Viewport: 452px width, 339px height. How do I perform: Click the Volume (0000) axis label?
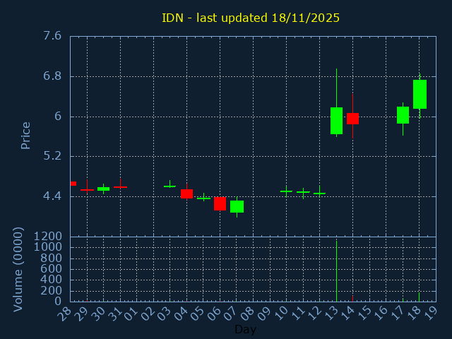click(x=18, y=268)
